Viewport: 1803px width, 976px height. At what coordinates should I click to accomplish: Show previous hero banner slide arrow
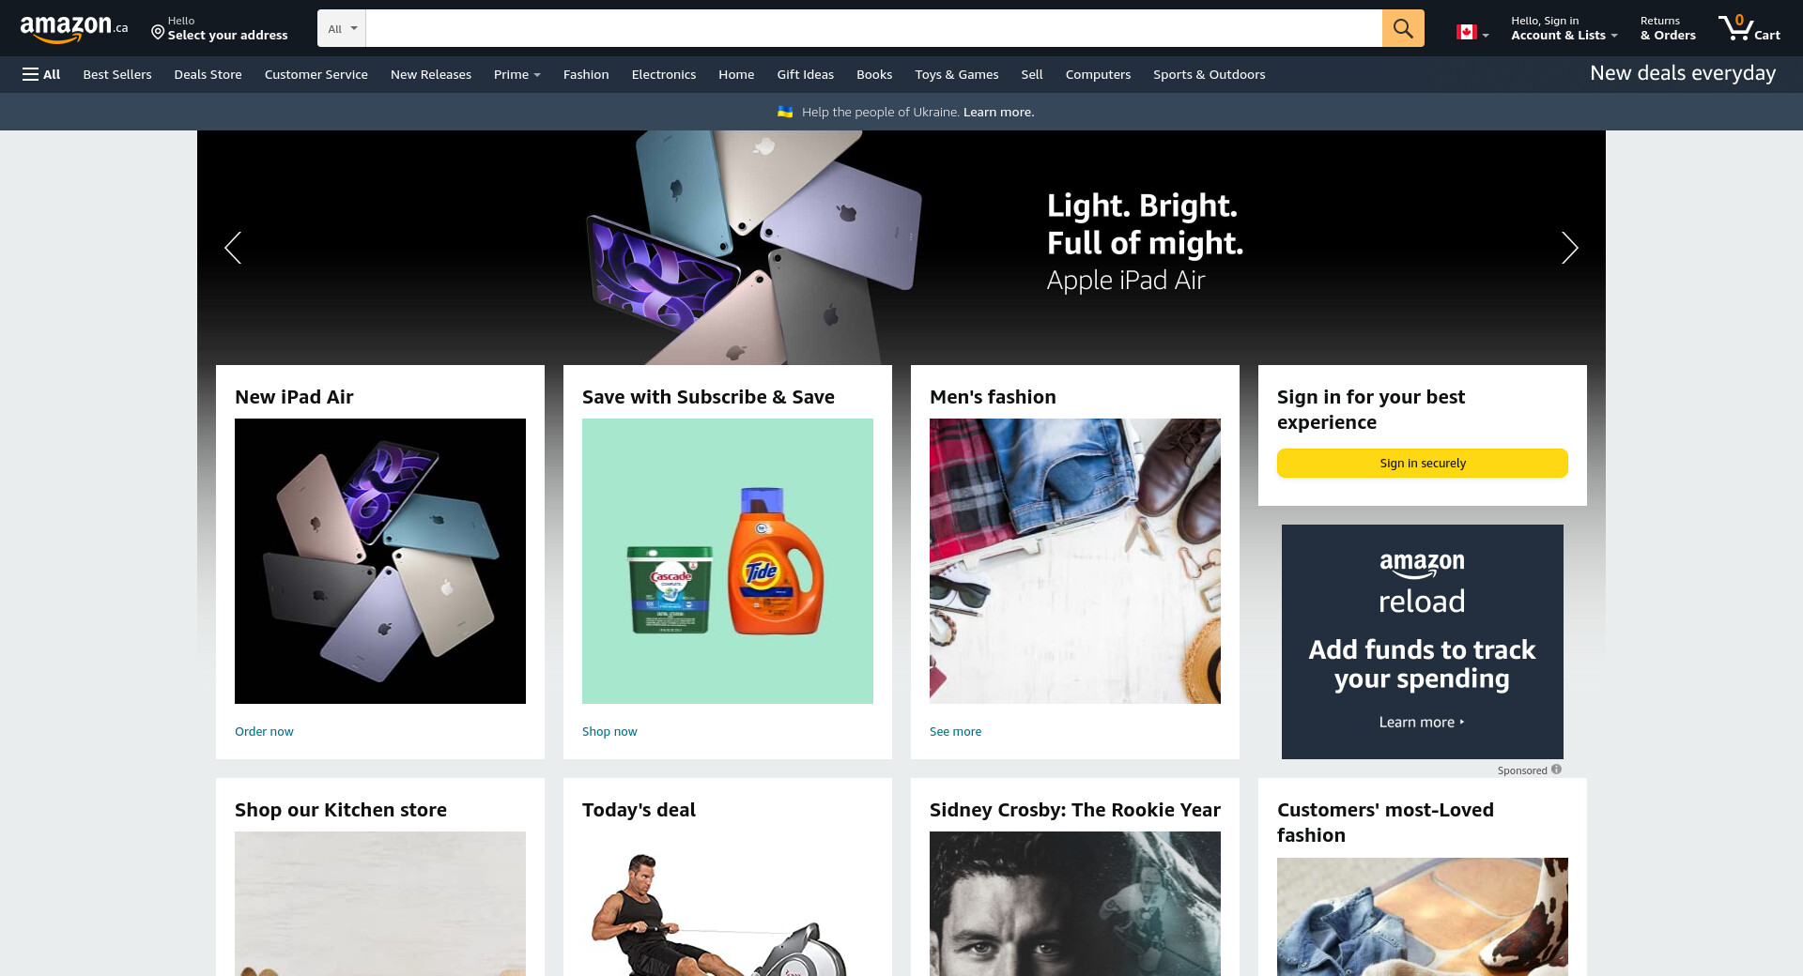pos(233,248)
